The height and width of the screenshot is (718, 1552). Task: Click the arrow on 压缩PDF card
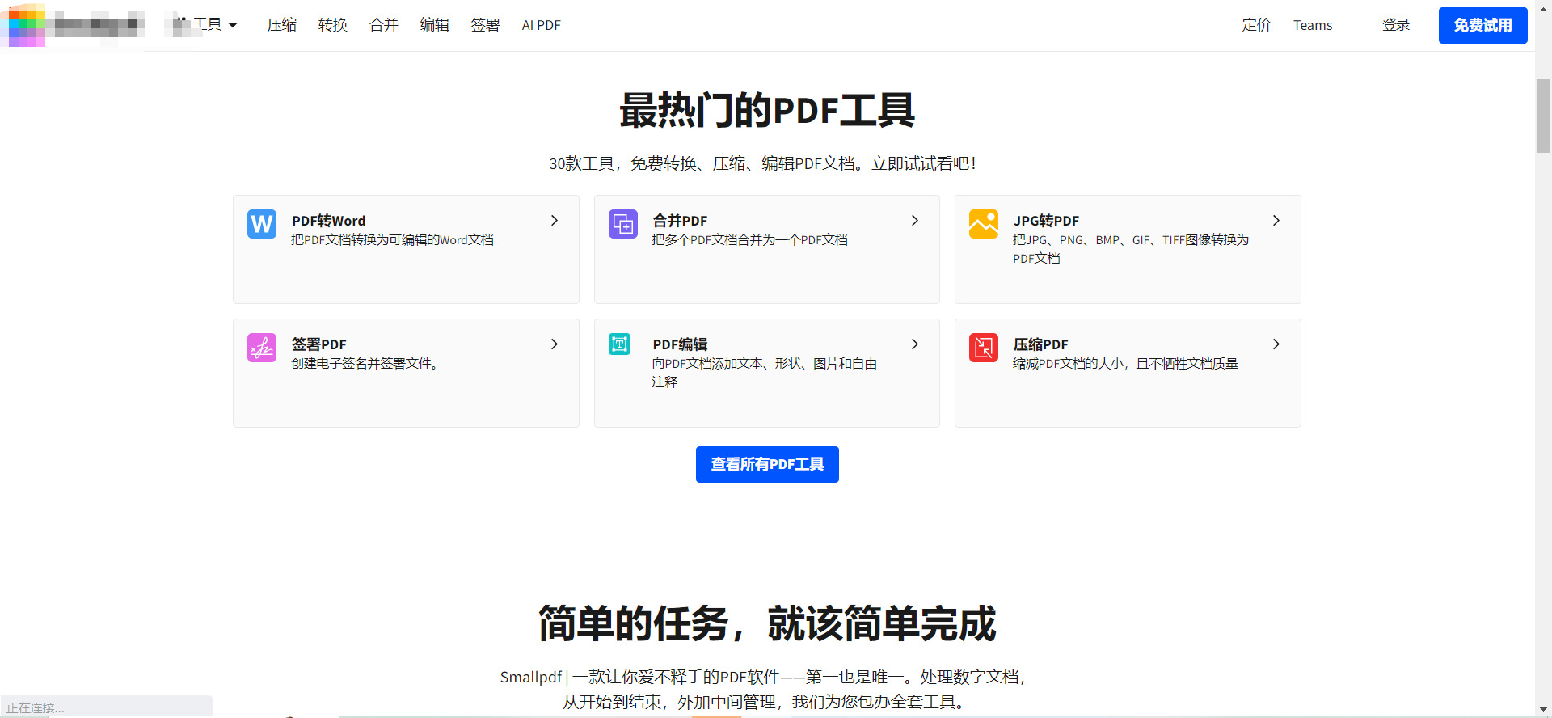(1276, 344)
